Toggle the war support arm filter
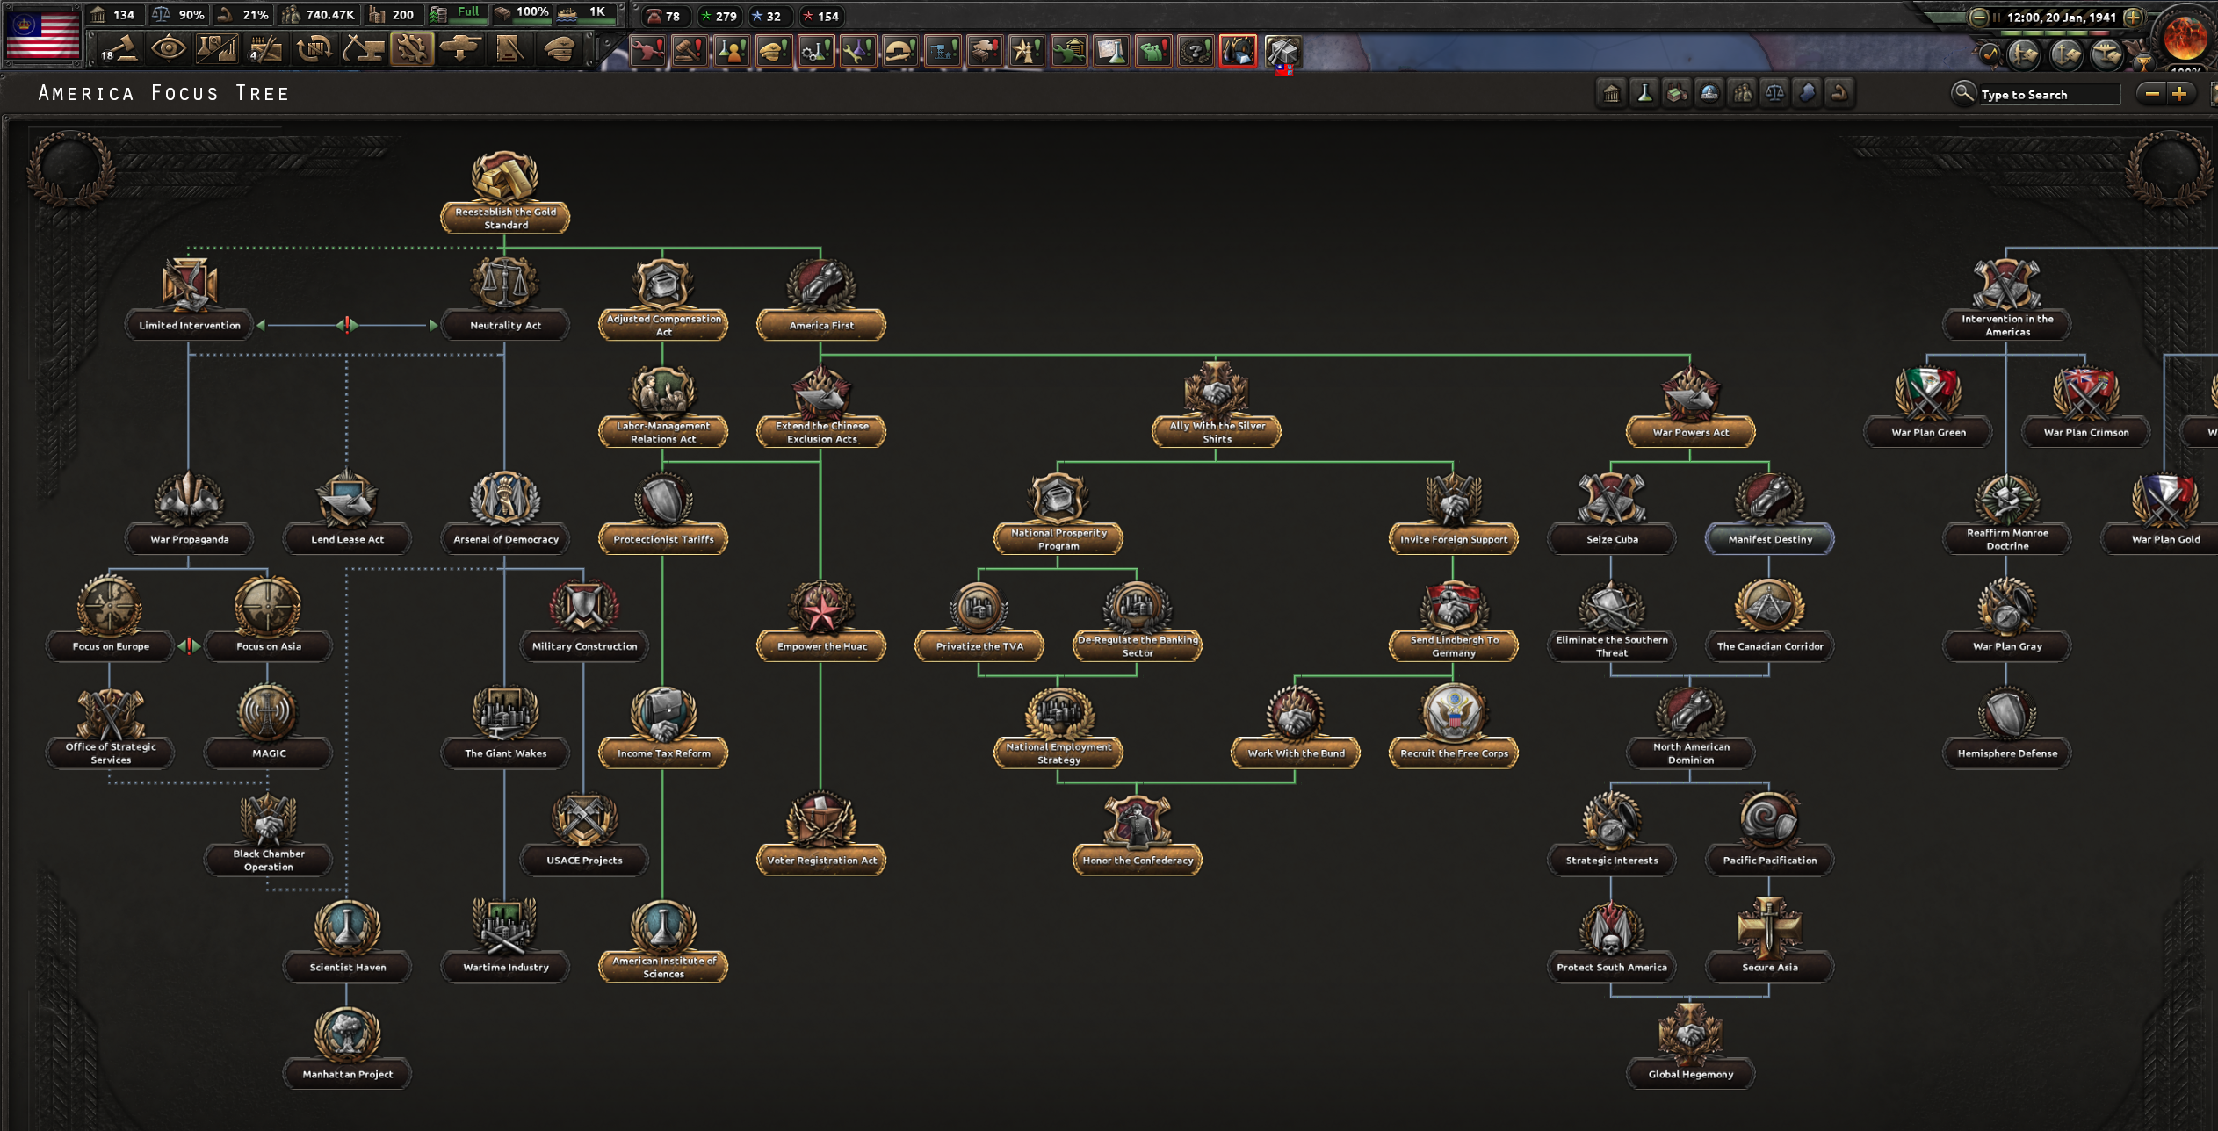The width and height of the screenshot is (2218, 1131). [x=1839, y=93]
